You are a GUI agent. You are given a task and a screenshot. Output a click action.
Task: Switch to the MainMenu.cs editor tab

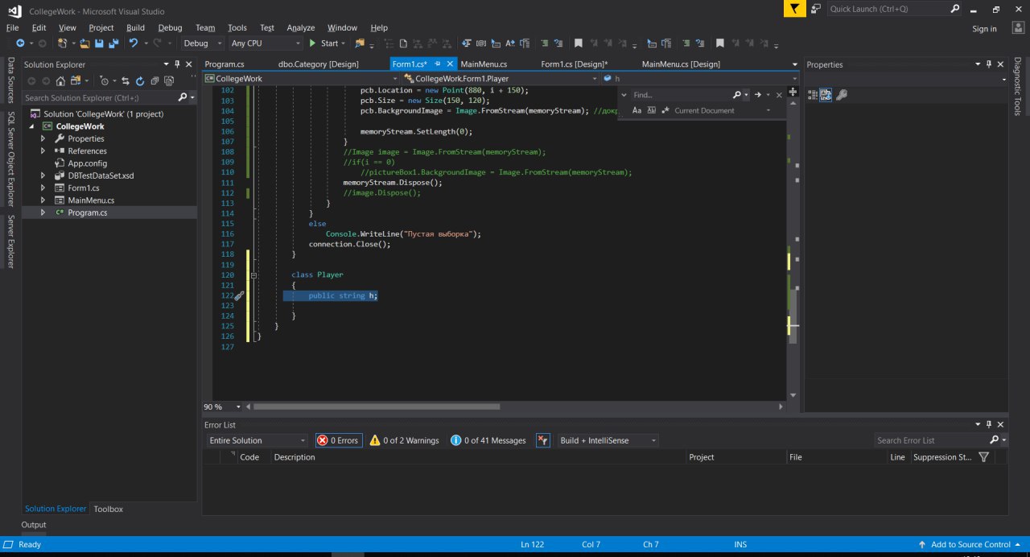[484, 64]
